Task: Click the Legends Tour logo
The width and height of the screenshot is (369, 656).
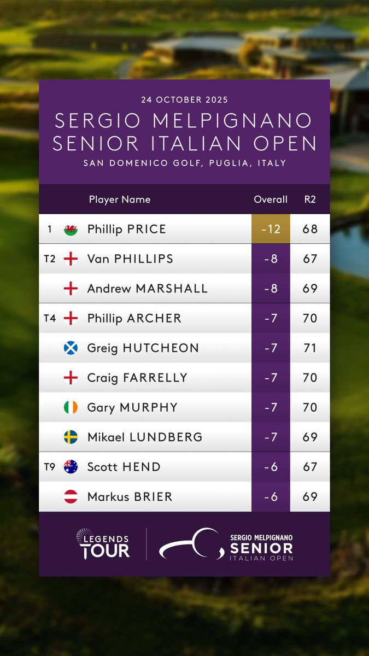Action: [x=103, y=543]
